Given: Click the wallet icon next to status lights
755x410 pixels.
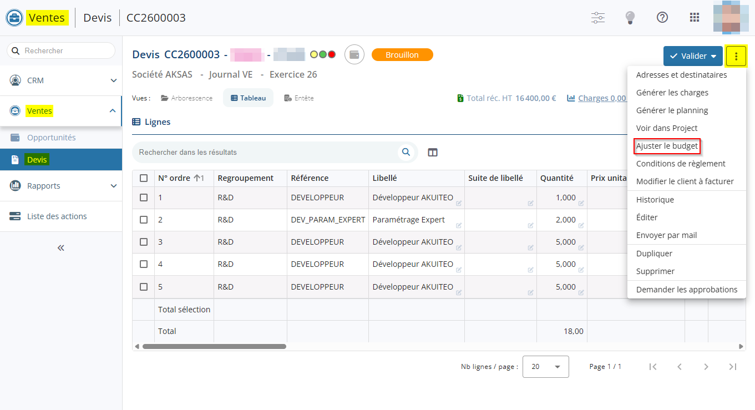Looking at the screenshot, I should pos(354,55).
